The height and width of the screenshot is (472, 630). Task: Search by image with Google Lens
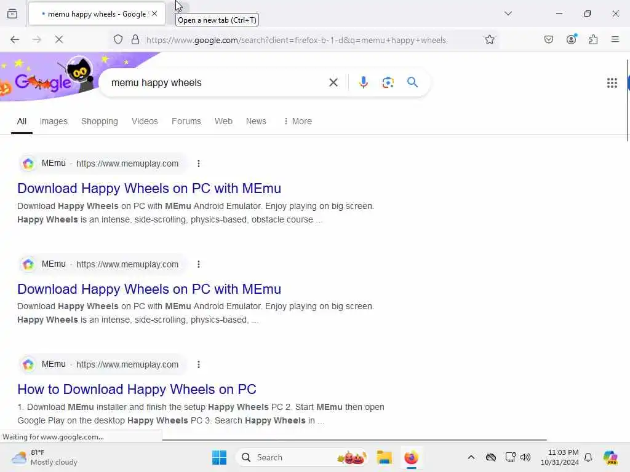coord(388,82)
